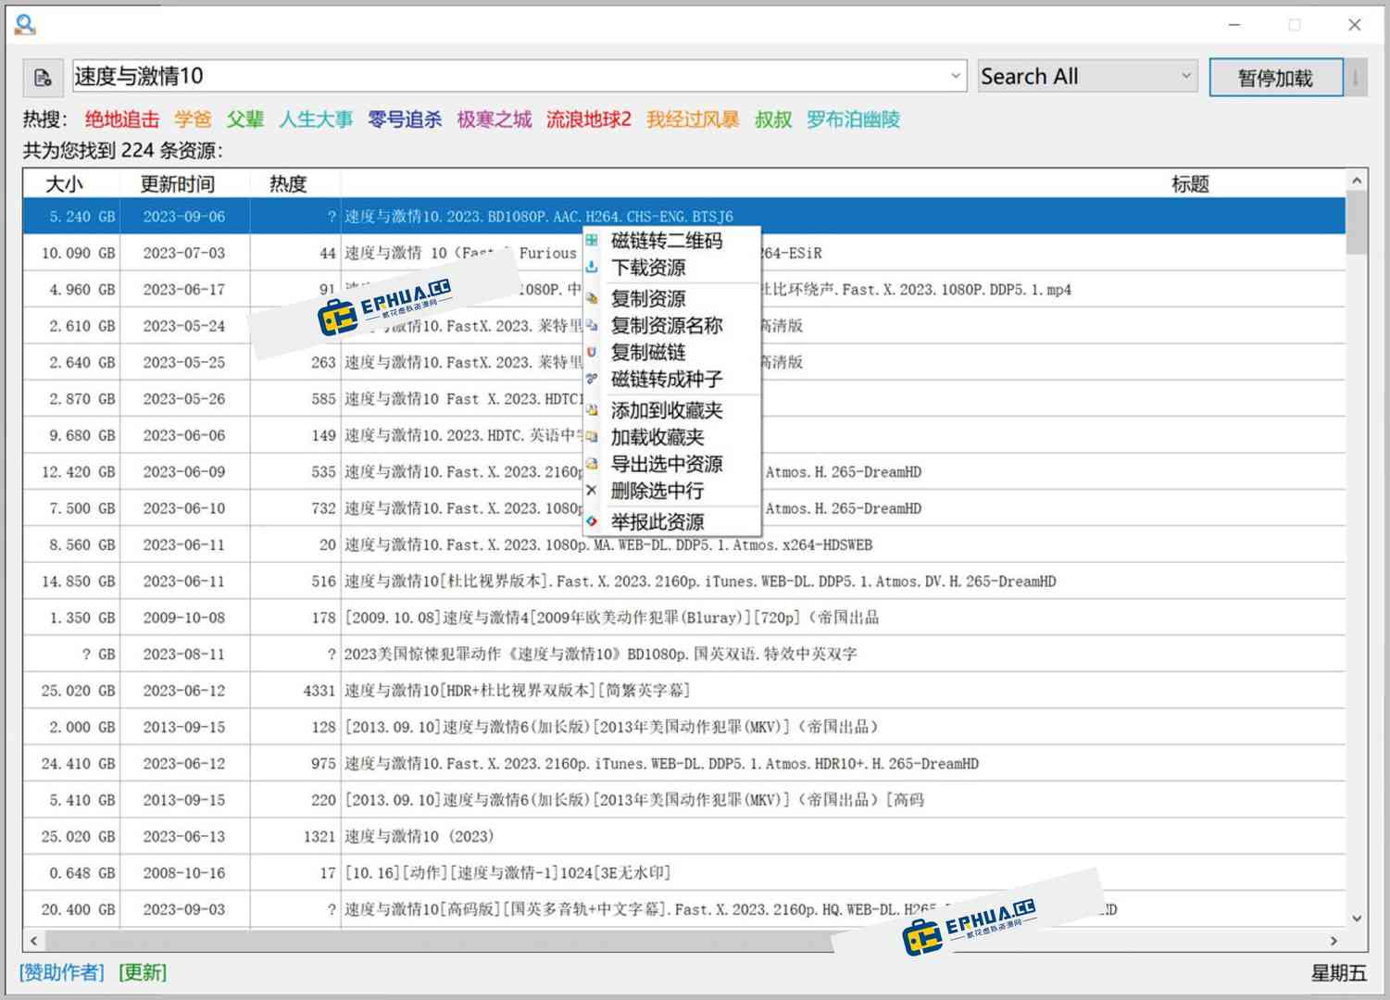Click the hot search keyword 绝地追击
The height and width of the screenshot is (1000, 1390).
point(121,119)
